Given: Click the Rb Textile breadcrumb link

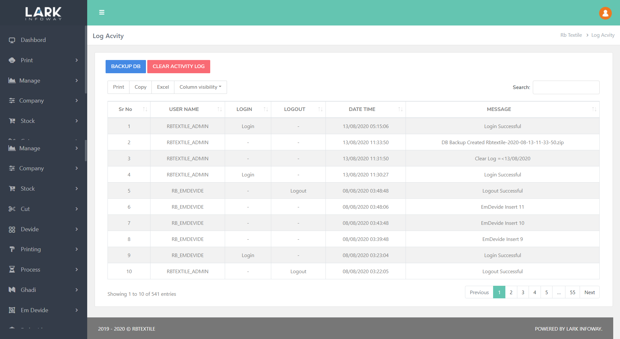Looking at the screenshot, I should click(571, 35).
